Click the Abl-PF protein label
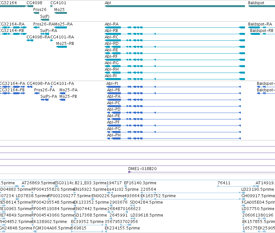The image size is (275, 233). tap(113, 122)
